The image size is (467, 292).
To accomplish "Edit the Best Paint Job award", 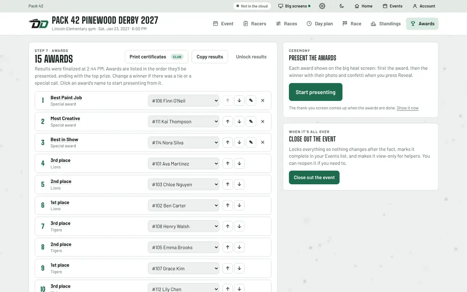I will point(251,100).
